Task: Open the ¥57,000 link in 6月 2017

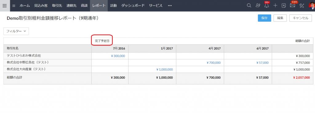Action: point(262,63)
